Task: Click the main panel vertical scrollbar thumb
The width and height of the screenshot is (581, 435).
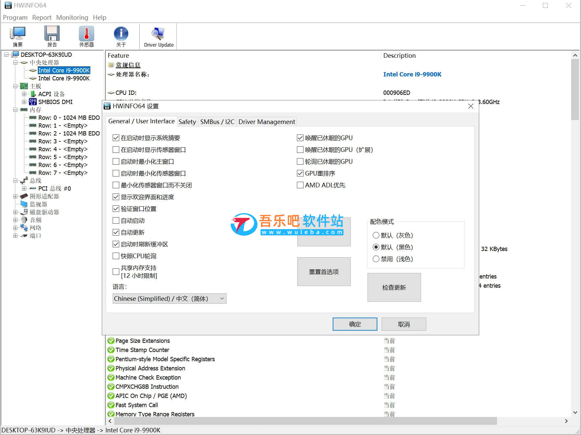Action: (x=575, y=89)
